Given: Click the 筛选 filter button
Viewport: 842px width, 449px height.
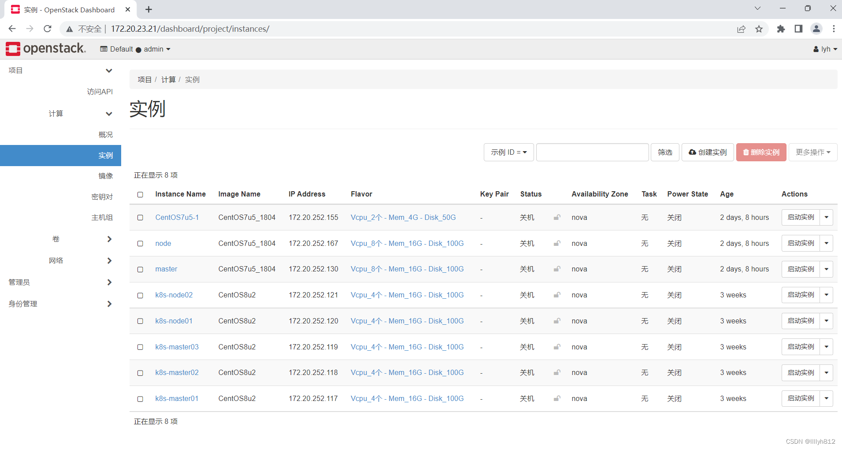Looking at the screenshot, I should [x=665, y=152].
